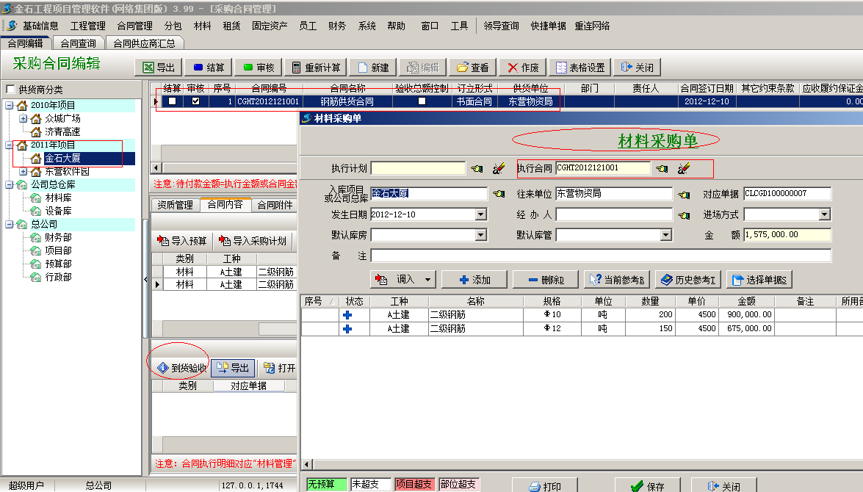Click the lookup icon beside 执行合同 field
The image size is (863, 492).
(x=662, y=168)
